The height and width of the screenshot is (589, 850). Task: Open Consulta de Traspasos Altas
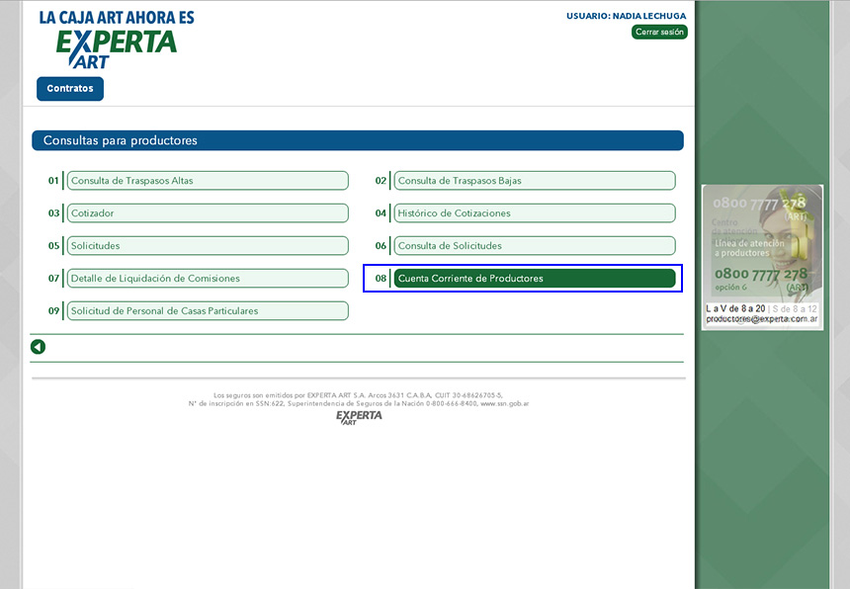pyautogui.click(x=208, y=181)
